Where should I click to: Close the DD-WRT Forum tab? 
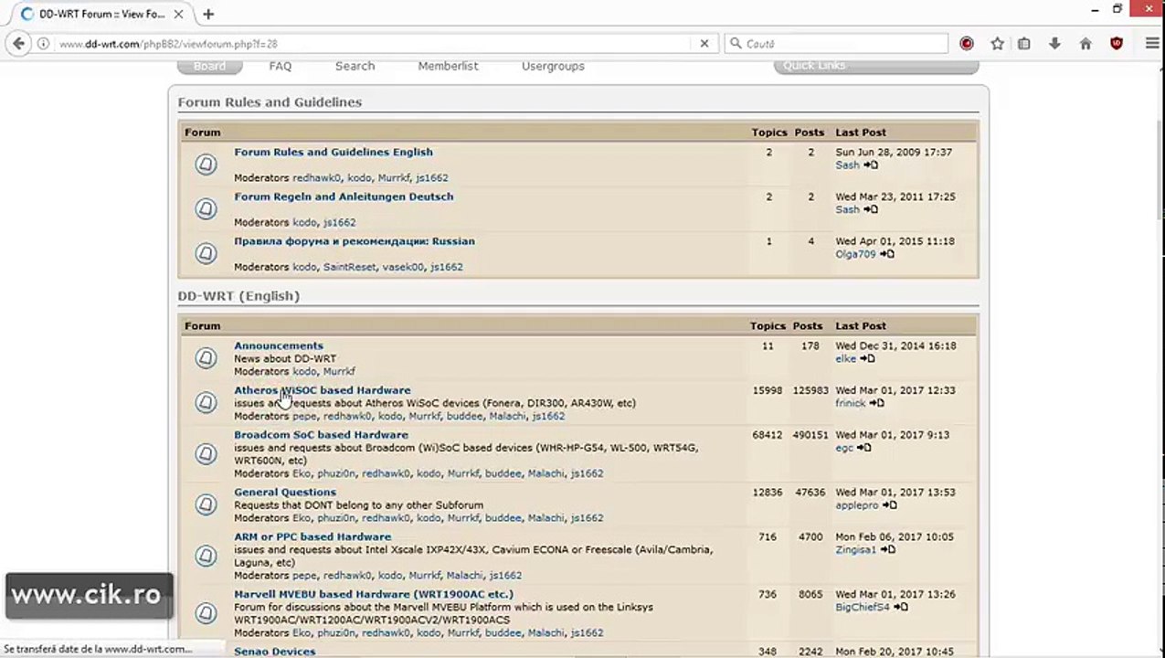click(x=180, y=14)
